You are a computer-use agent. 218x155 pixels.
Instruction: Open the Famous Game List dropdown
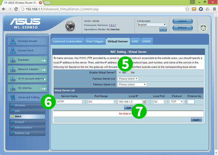pyautogui.click(x=132, y=84)
